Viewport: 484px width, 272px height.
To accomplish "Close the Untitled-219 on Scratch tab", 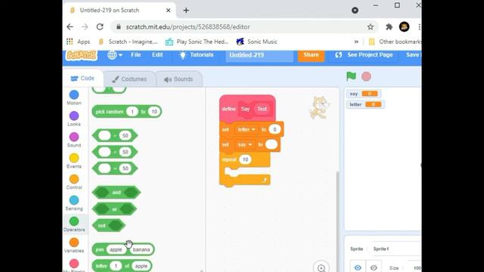I will (x=168, y=10).
